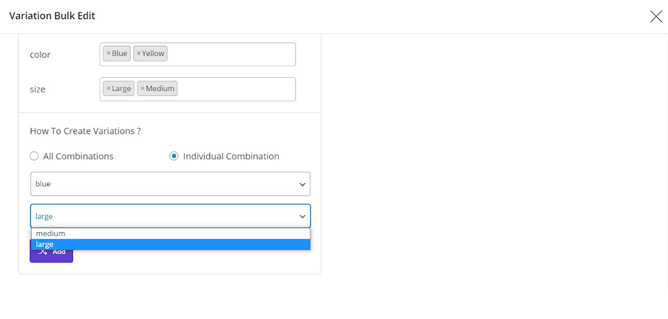
Task: Select the All Combinations radio button
Action: [35, 156]
